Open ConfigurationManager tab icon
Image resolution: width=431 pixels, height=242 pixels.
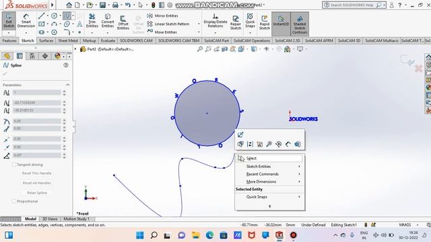coord(32,56)
